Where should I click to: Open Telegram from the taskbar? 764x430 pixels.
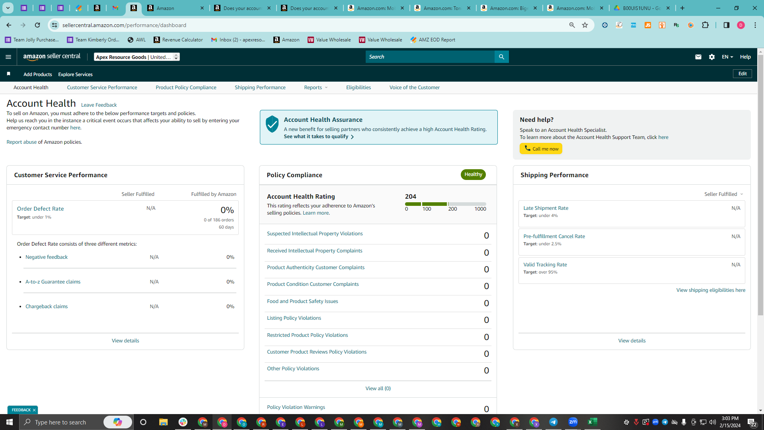click(554, 422)
